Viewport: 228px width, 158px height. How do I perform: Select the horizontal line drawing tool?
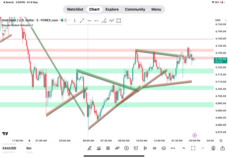point(89,21)
